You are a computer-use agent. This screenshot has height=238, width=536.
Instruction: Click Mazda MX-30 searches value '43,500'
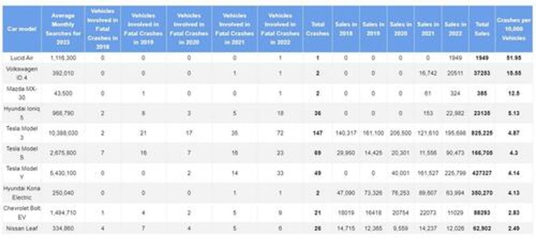[x=63, y=93]
